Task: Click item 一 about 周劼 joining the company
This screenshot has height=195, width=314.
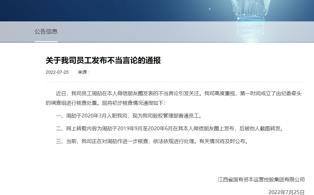Action: [x=129, y=116]
